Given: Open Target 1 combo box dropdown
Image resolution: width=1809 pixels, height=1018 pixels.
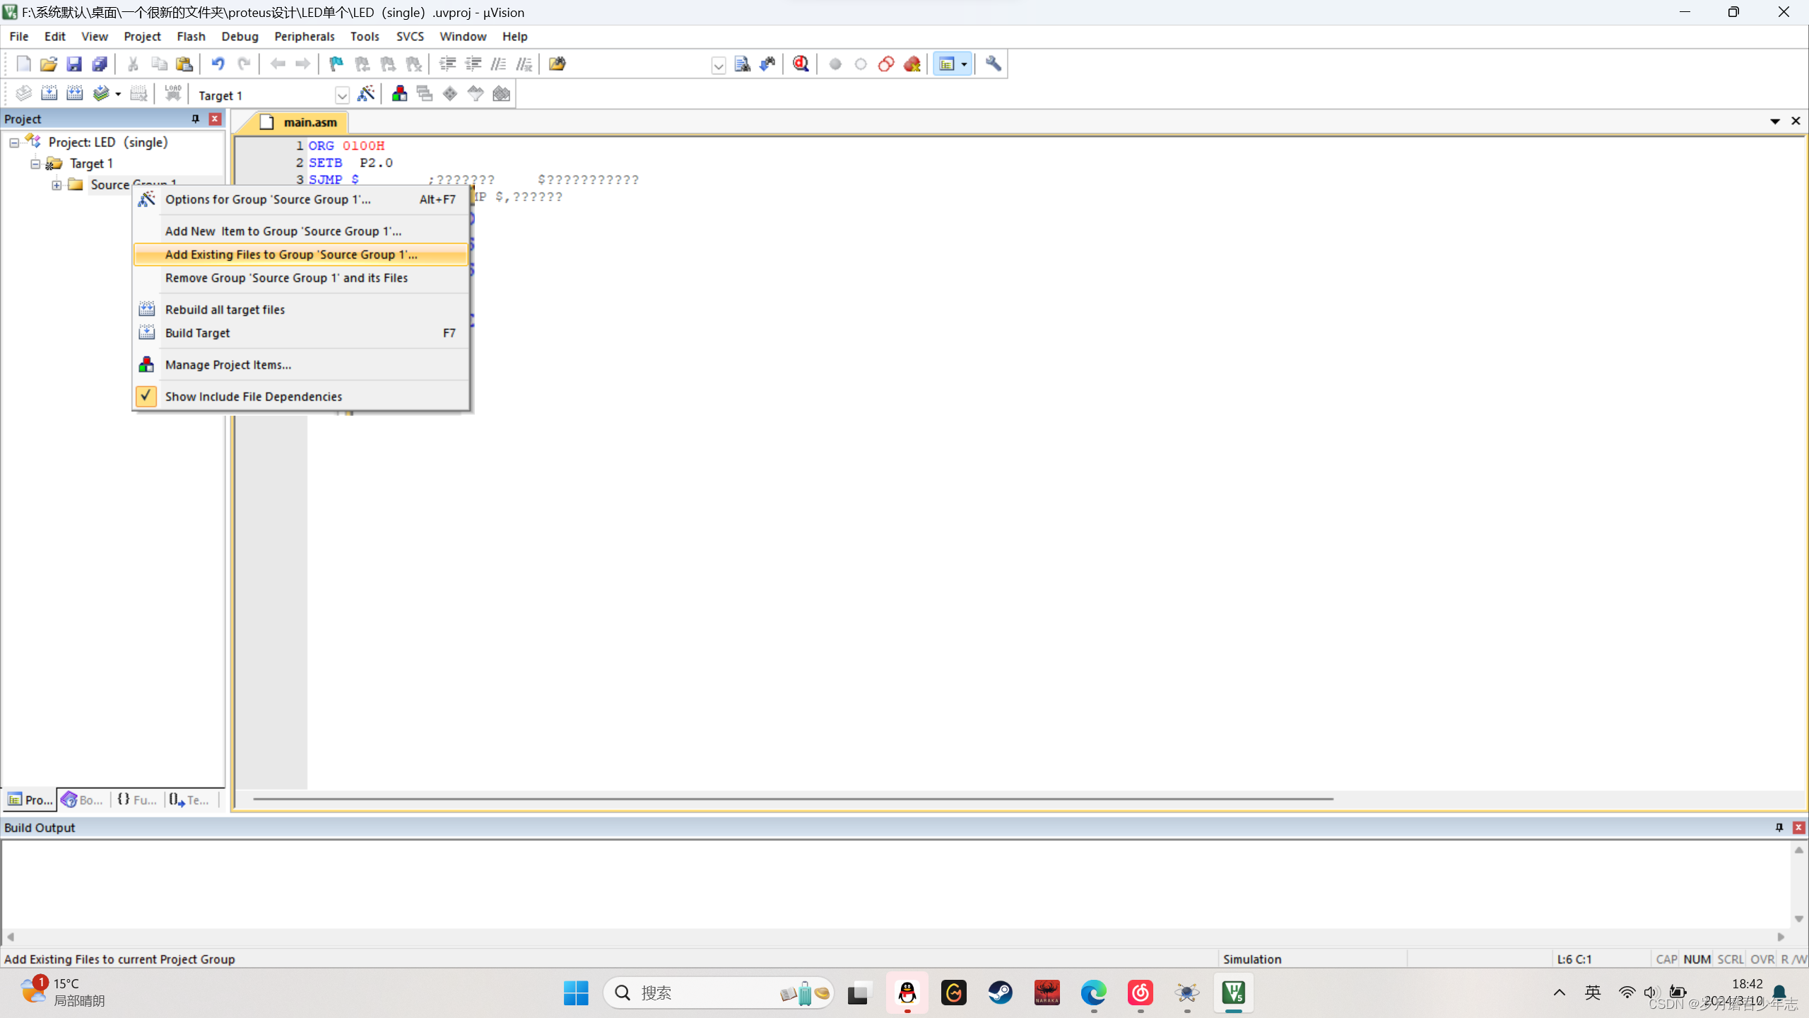Looking at the screenshot, I should pos(342,95).
